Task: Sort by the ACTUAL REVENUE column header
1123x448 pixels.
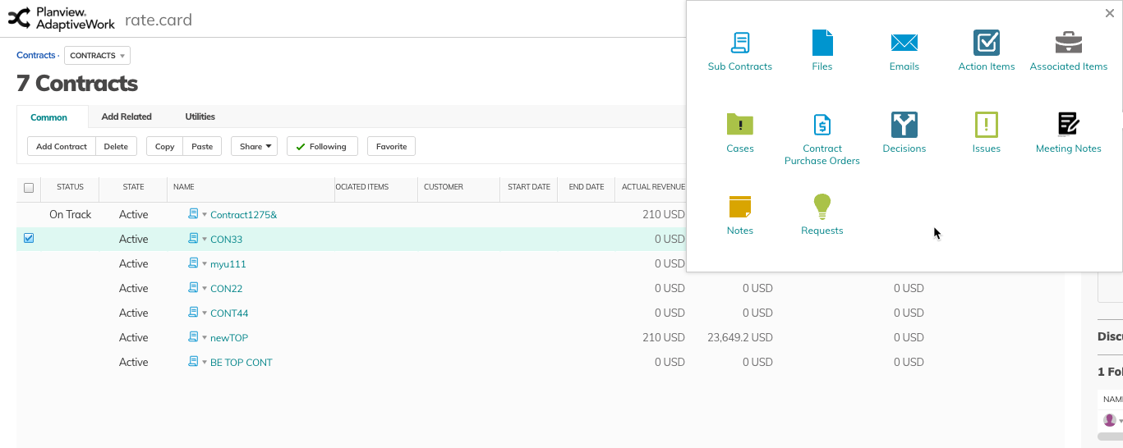Action: 653,187
